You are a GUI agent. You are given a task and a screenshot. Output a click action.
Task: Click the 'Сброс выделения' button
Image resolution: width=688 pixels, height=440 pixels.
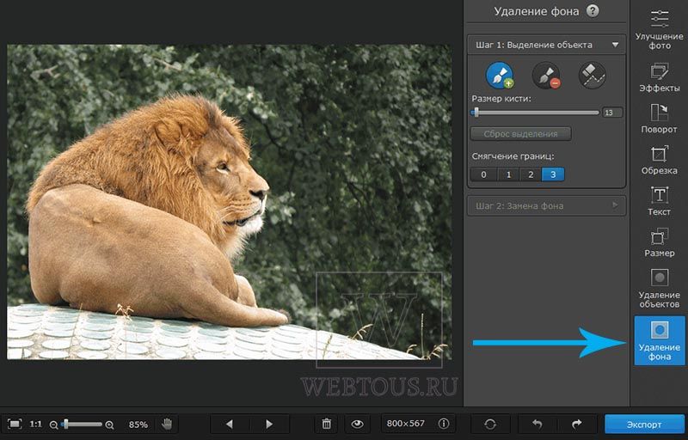[520, 134]
